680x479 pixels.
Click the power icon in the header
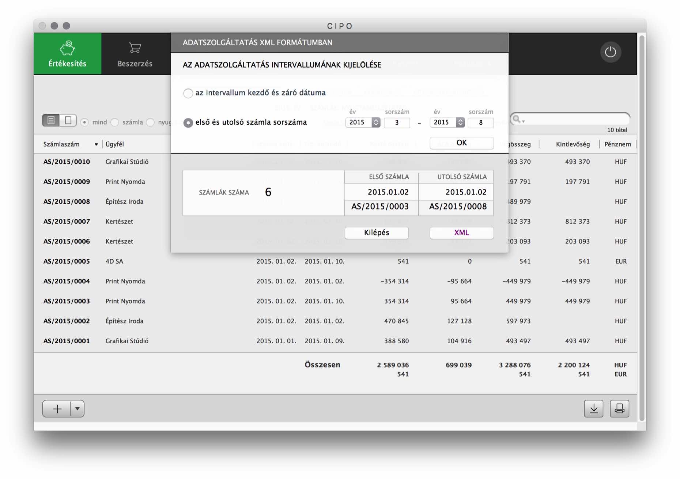pyautogui.click(x=610, y=52)
